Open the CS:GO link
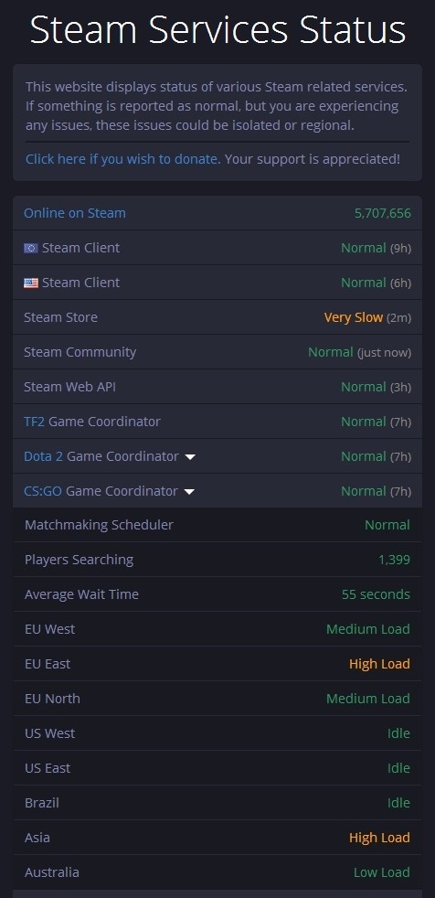The image size is (435, 898). 42,491
